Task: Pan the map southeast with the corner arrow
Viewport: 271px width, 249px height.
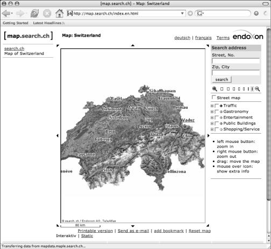Action: [x=208, y=225]
